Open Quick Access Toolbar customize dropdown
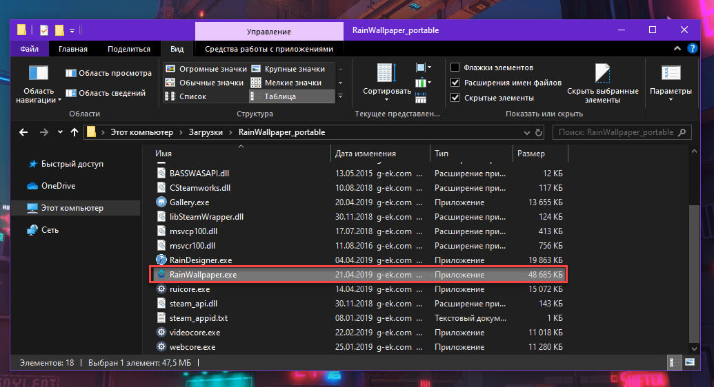 pyautogui.click(x=72, y=30)
